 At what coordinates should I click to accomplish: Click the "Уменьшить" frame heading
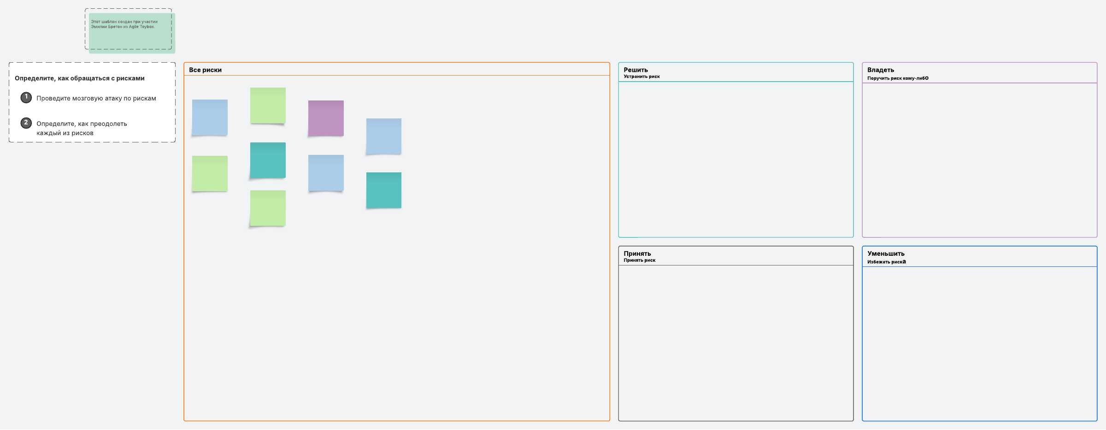pyautogui.click(x=886, y=253)
